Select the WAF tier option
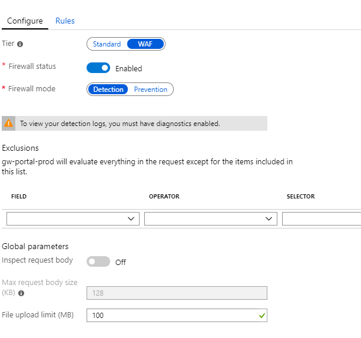361x338 pixels. [145, 44]
